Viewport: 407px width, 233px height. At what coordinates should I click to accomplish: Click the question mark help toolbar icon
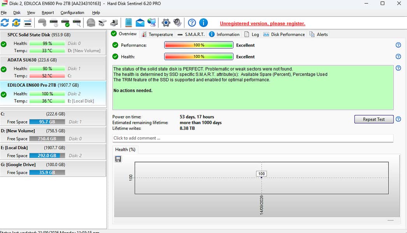point(192,23)
